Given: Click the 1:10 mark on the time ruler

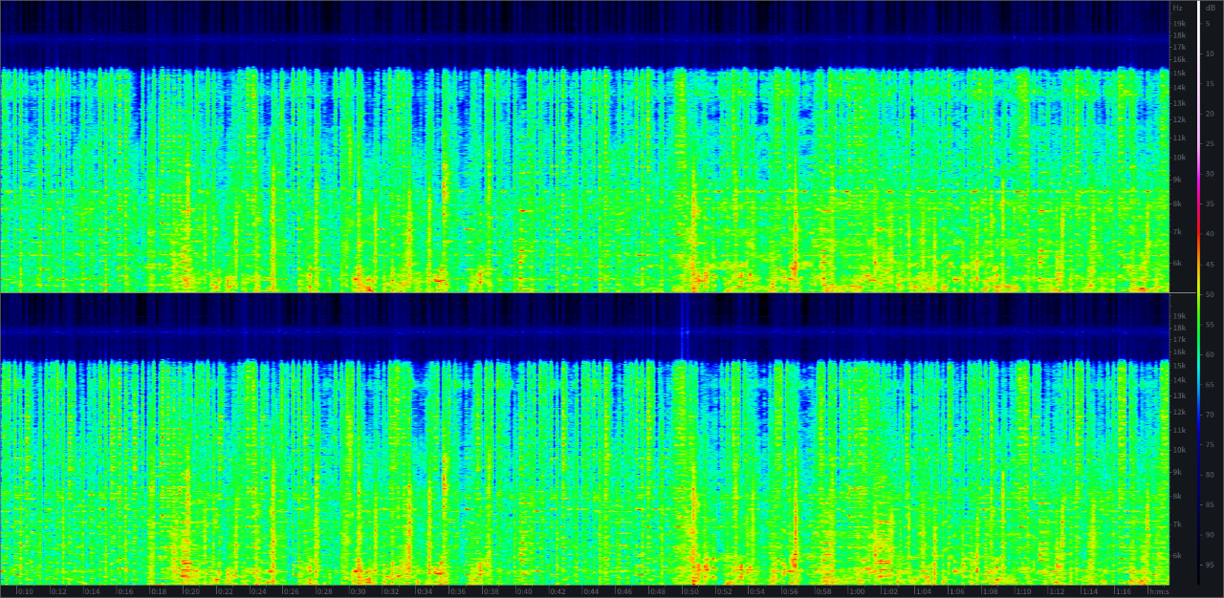Looking at the screenshot, I should point(1023,591).
